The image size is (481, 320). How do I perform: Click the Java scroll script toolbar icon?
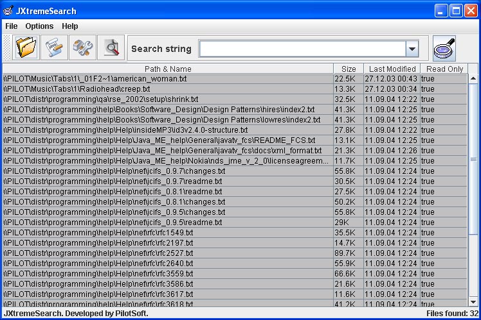54,47
